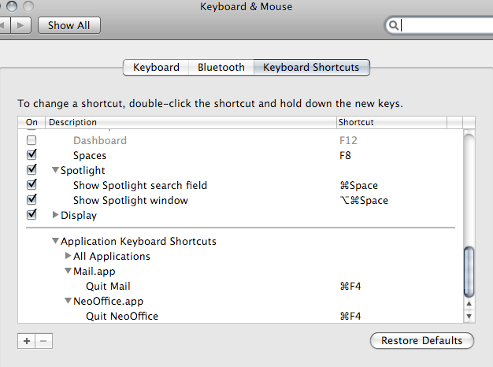The height and width of the screenshot is (367, 493).
Task: Click the Shortcut column header
Action: pyautogui.click(x=391, y=122)
